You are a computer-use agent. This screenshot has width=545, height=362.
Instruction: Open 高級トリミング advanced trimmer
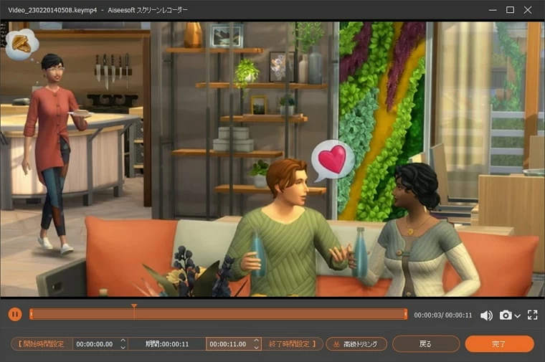[356, 344]
